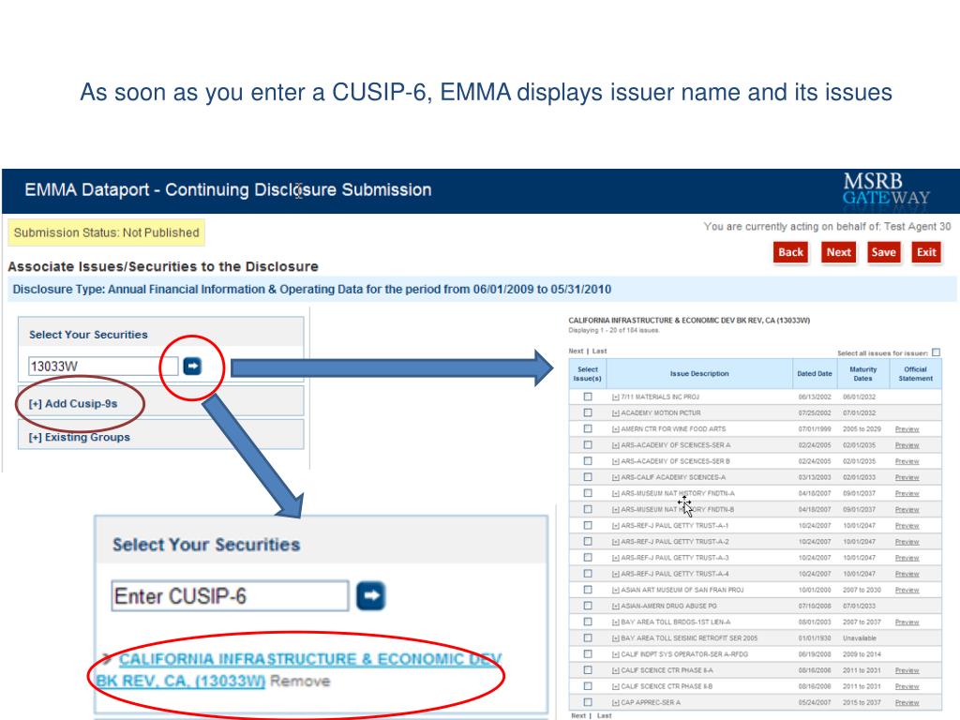The width and height of the screenshot is (960, 720).
Task: Expand the CALIF SCIENCE CTR PHASE II-B issue
Action: (x=615, y=686)
